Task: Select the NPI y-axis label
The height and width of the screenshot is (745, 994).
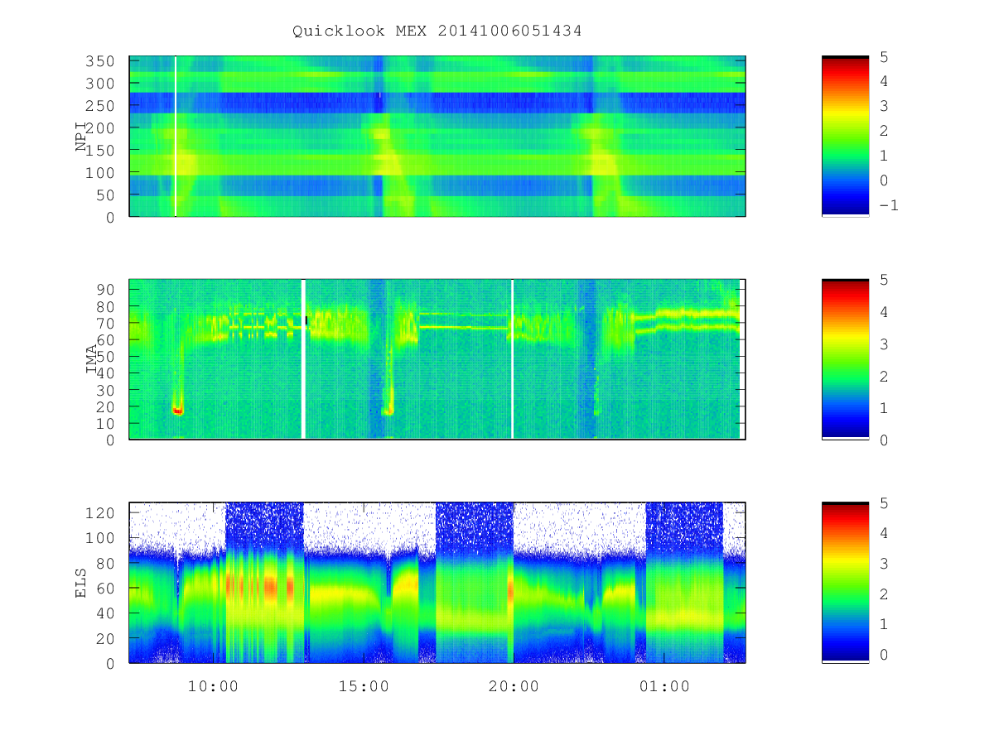Action: [81, 137]
